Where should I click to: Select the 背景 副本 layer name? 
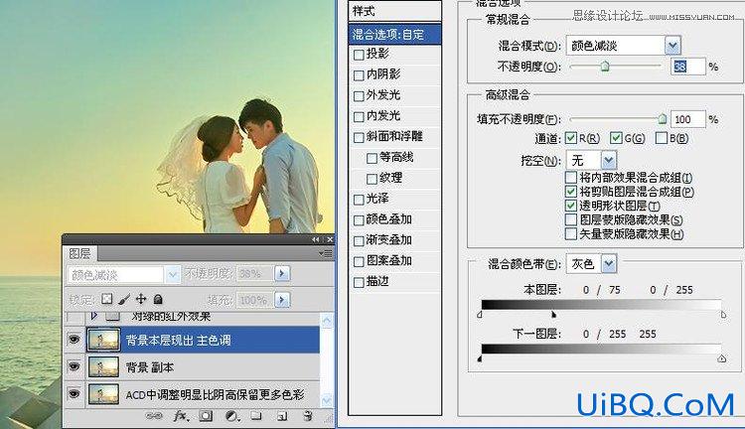150,367
